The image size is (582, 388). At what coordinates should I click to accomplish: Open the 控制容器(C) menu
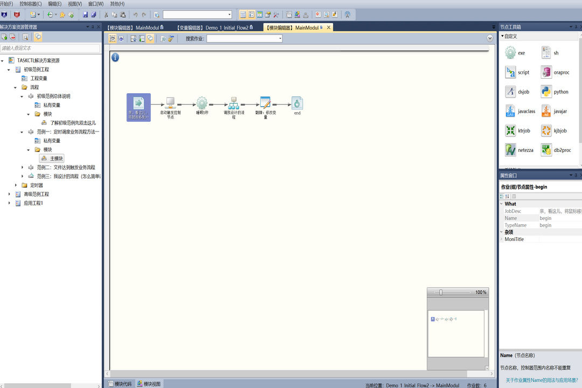(30, 4)
